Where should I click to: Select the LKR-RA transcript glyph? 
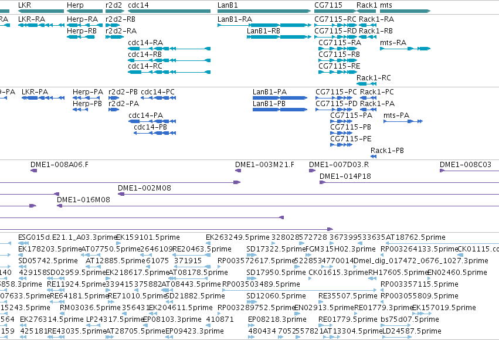42,25
